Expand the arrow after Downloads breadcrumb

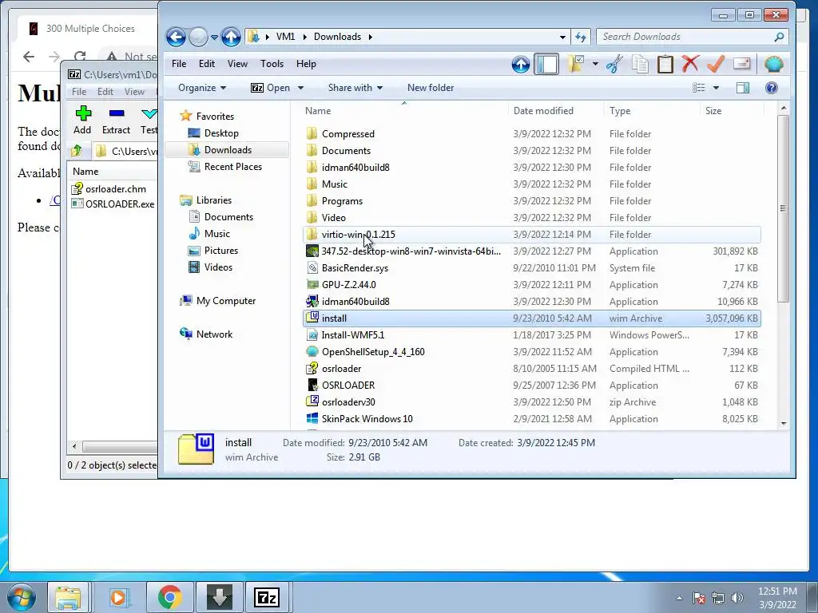pos(371,37)
